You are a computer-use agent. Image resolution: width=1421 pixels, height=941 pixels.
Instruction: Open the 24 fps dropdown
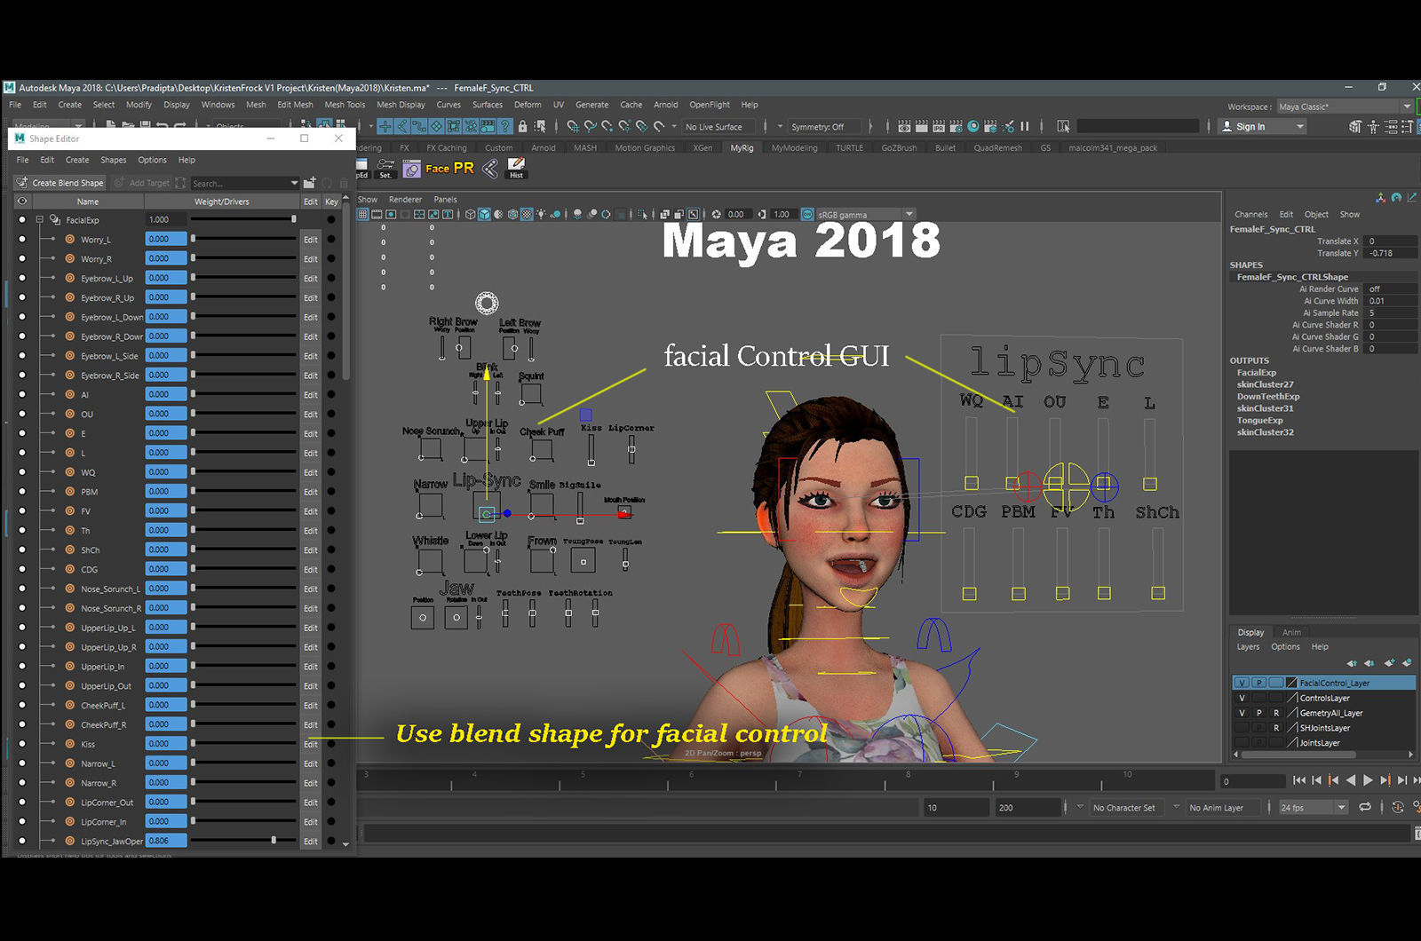coord(1341,807)
